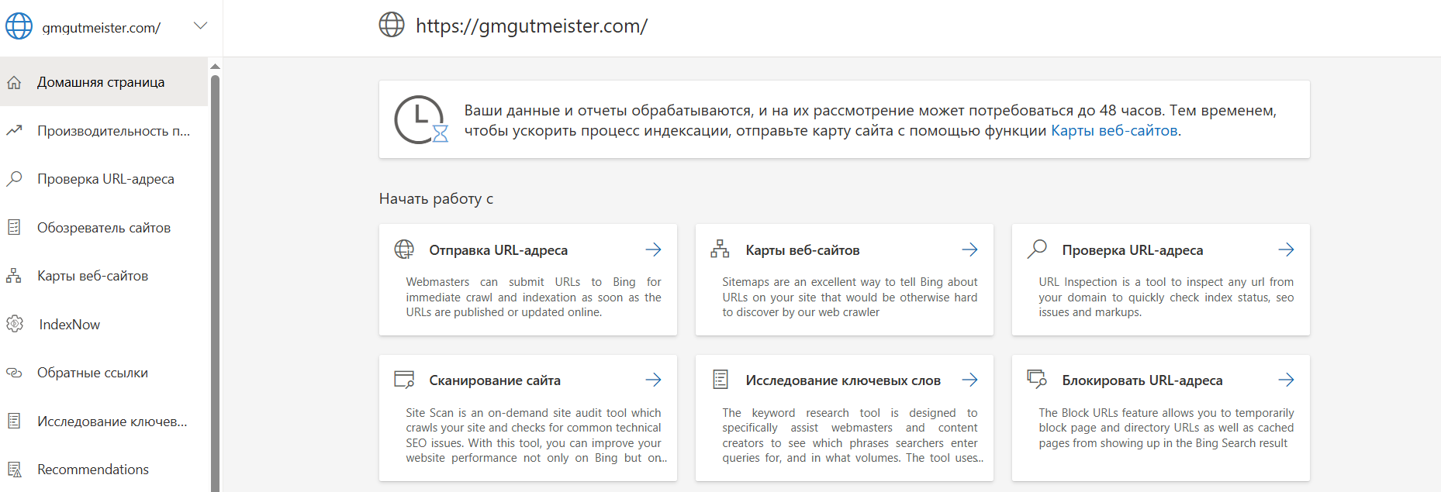Open Проверка URL-адреса in sidebar
This screenshot has width=1441, height=492.
104,179
